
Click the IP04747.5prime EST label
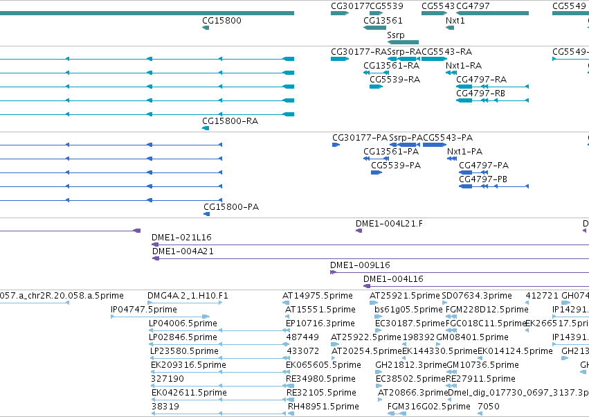pyautogui.click(x=144, y=310)
